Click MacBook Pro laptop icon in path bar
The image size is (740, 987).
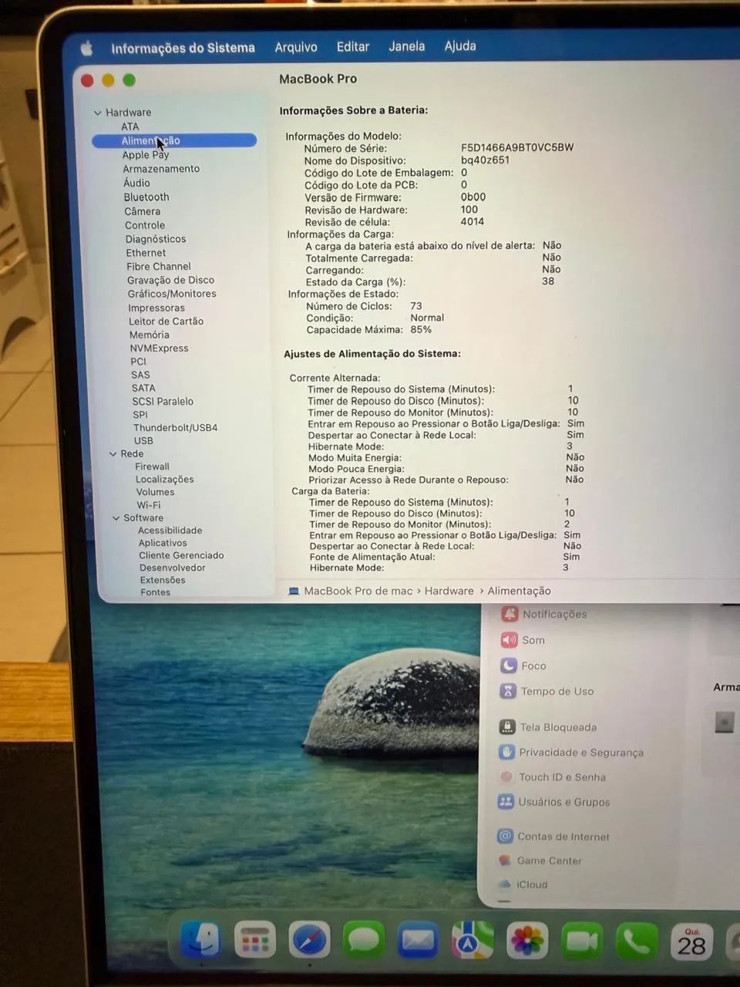tap(294, 591)
